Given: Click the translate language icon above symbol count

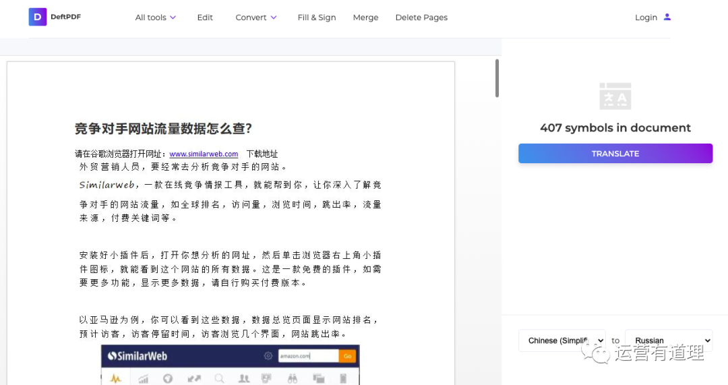Looking at the screenshot, I should [615, 96].
